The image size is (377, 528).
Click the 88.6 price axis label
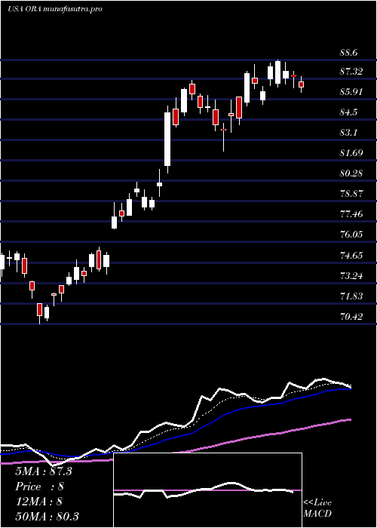[x=348, y=53]
